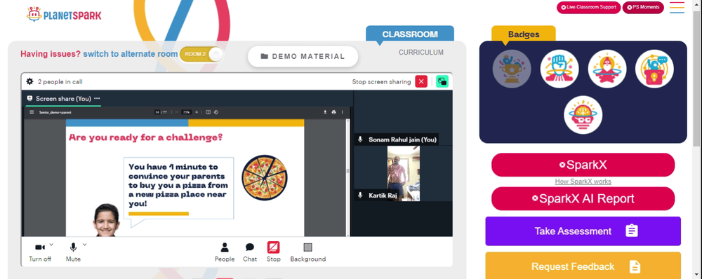Open the People panel
Viewport: 702px width, 279px height.
225,252
